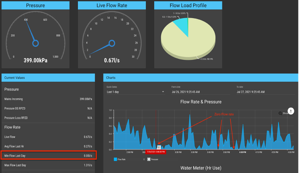
Task: Click the Live Flow Rate gauge needle hub
Action: [112, 43]
